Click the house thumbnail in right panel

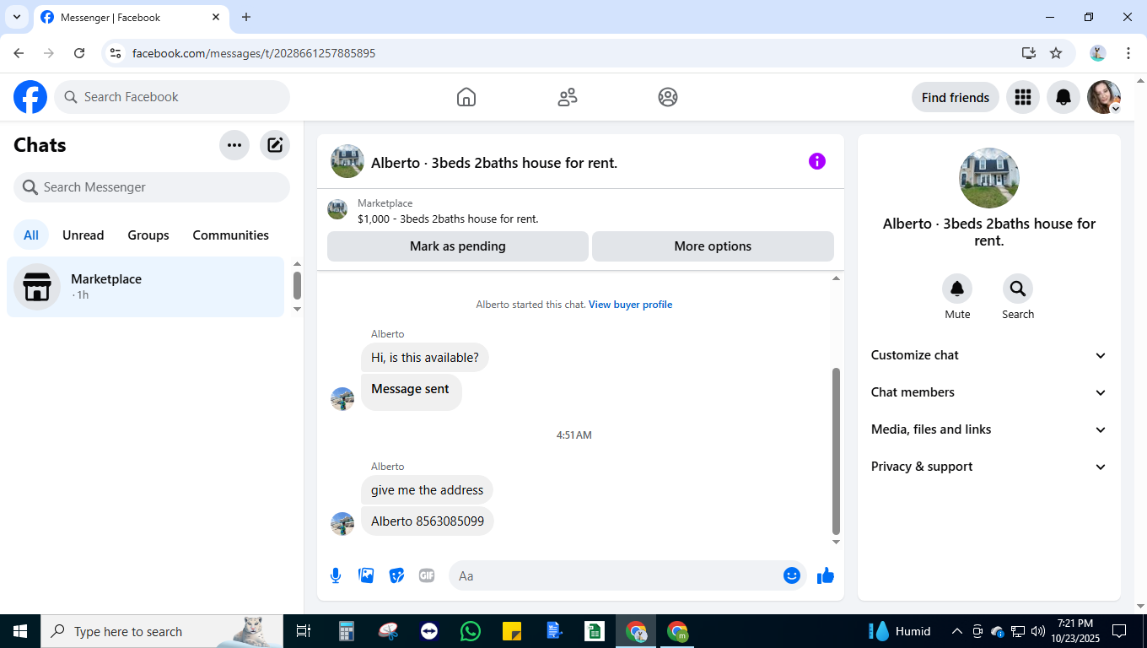pyautogui.click(x=989, y=178)
